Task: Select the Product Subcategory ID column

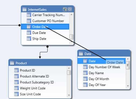Action: pyautogui.click(x=38, y=82)
